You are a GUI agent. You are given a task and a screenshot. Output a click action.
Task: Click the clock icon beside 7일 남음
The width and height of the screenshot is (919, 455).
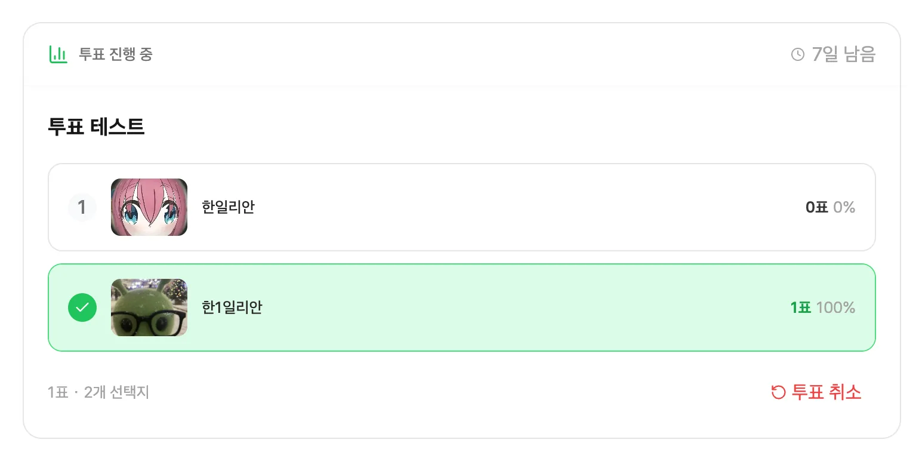click(797, 54)
